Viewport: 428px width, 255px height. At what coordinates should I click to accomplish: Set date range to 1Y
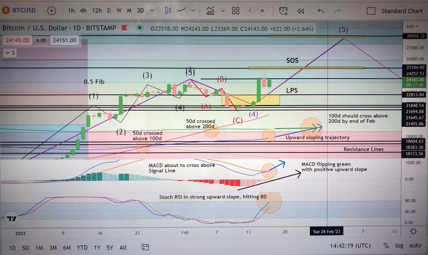click(97, 247)
